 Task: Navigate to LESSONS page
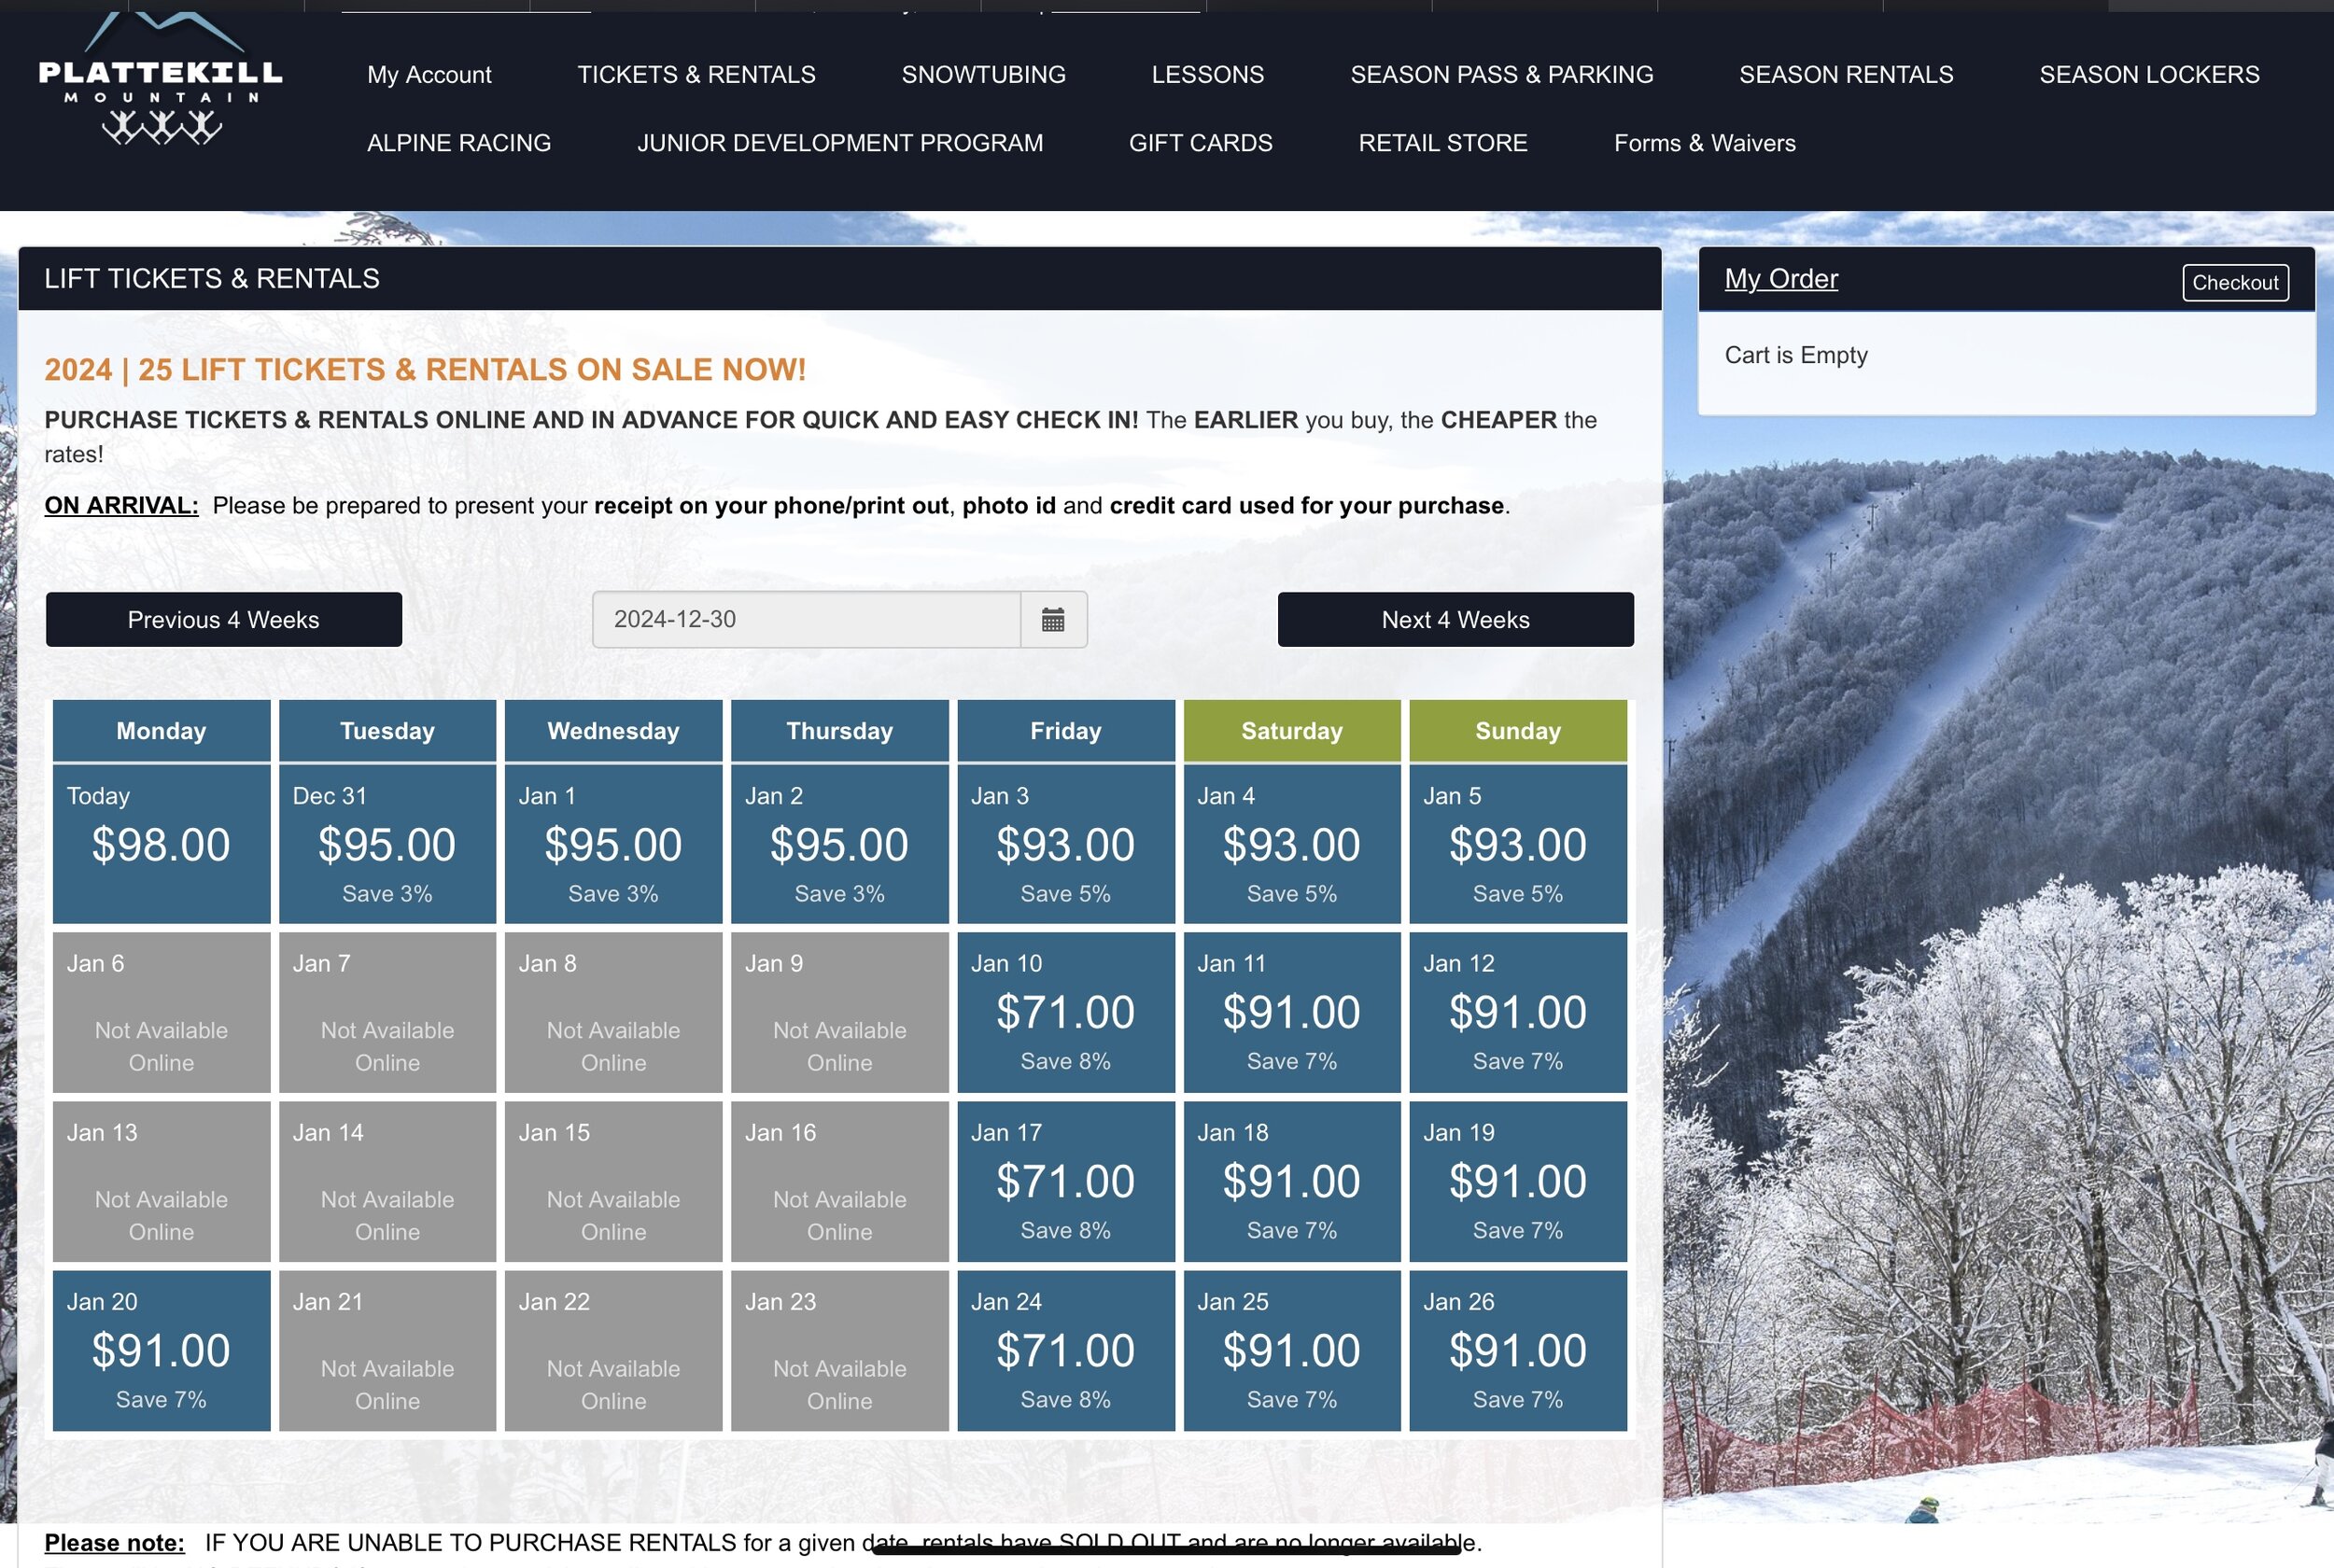click(x=1207, y=75)
